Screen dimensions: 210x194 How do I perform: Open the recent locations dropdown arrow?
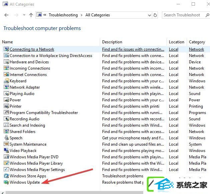tap(24, 15)
